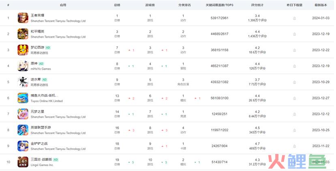The width and height of the screenshot is (336, 171).
Task: Click version date 2023-12-27
Action: 321,98
